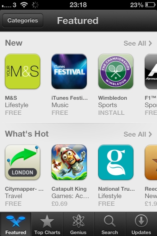Open the Search tab
This screenshot has width=157, height=236.
pos(110,224)
